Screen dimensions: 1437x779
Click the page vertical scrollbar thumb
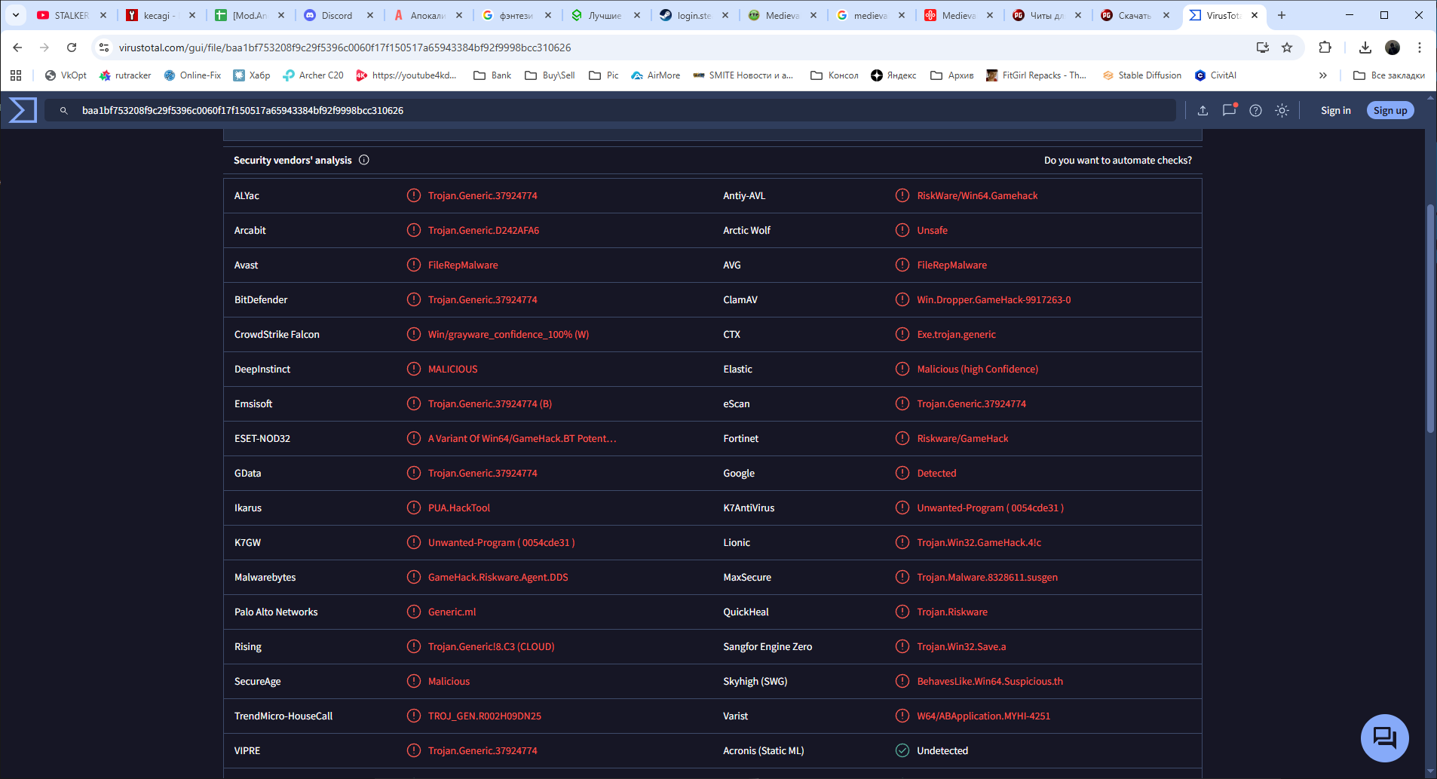tap(1430, 318)
